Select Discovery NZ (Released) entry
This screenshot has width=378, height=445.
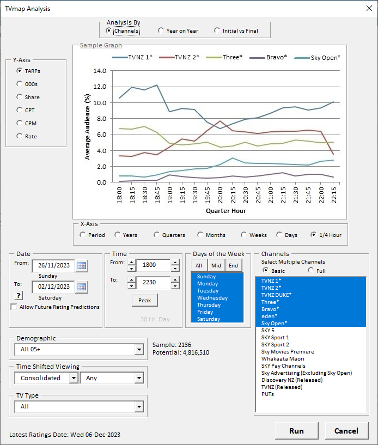tap(311, 380)
